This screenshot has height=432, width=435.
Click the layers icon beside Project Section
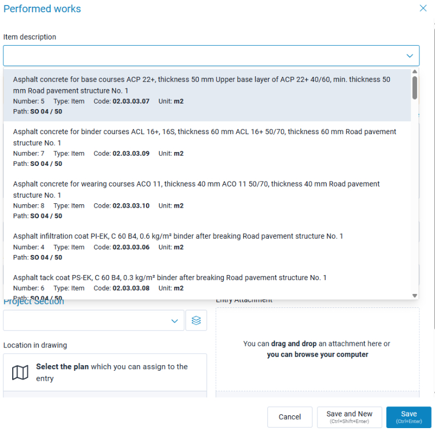(x=196, y=320)
